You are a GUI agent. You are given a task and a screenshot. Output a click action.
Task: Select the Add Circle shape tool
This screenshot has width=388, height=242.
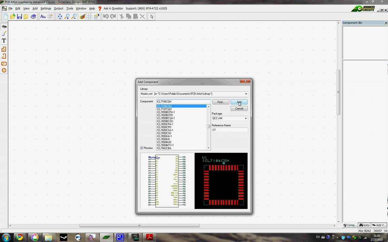click(4, 70)
